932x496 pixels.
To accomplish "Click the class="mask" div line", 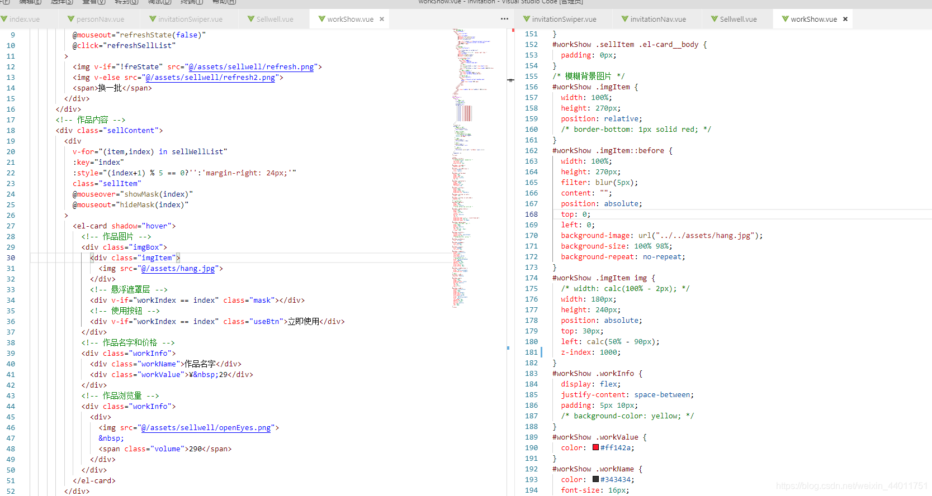I will [197, 301].
